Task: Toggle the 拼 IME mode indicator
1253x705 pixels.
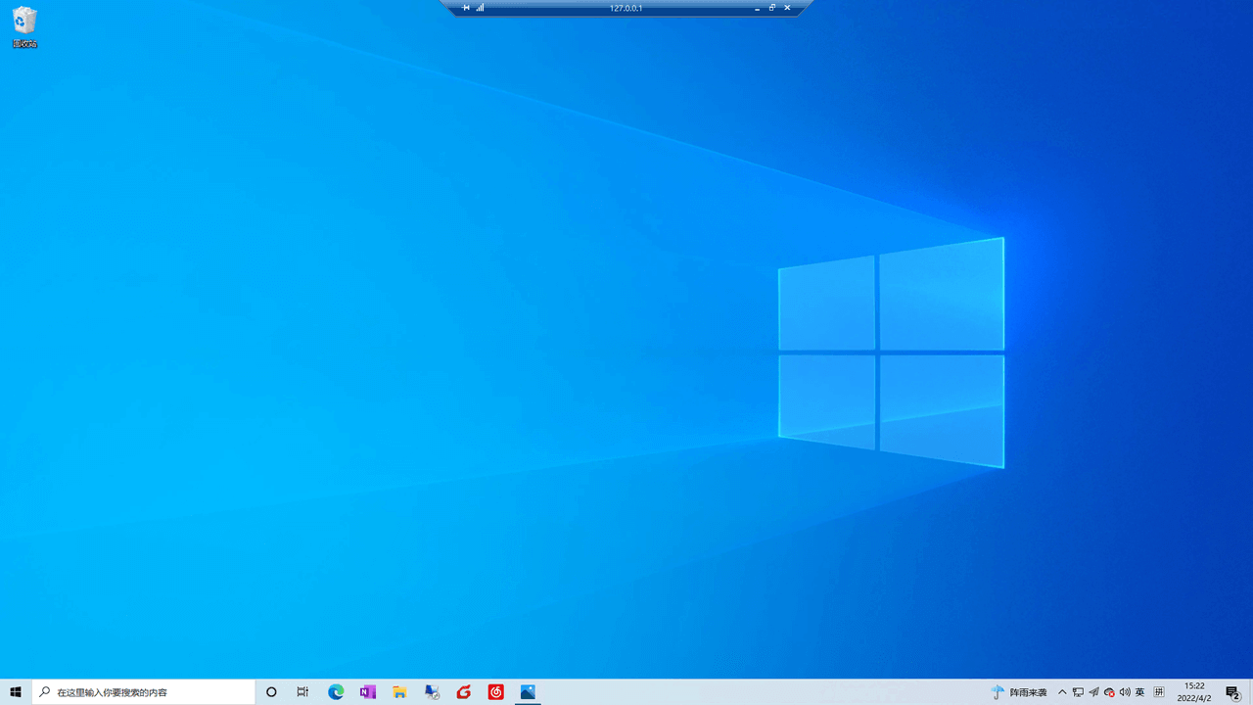Action: click(x=1159, y=692)
